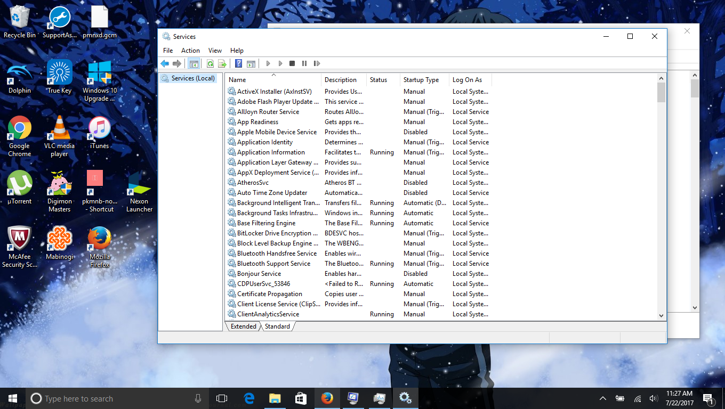
Task: Switch to the Standard tab
Action: pyautogui.click(x=277, y=326)
